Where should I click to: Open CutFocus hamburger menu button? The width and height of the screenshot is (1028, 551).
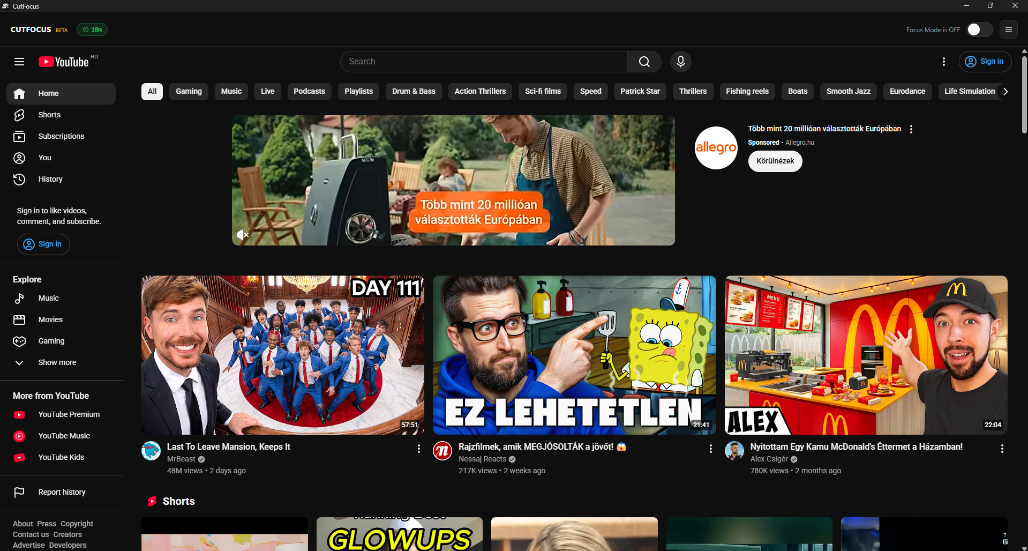[1009, 29]
